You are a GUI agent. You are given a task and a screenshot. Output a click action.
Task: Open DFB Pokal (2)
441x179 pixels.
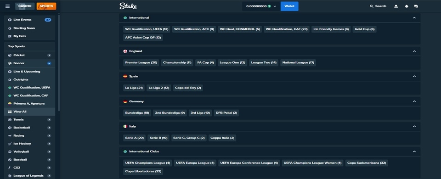pyautogui.click(x=226, y=113)
